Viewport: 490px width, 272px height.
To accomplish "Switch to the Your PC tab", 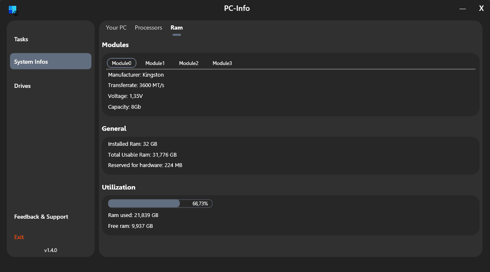I will click(x=116, y=27).
